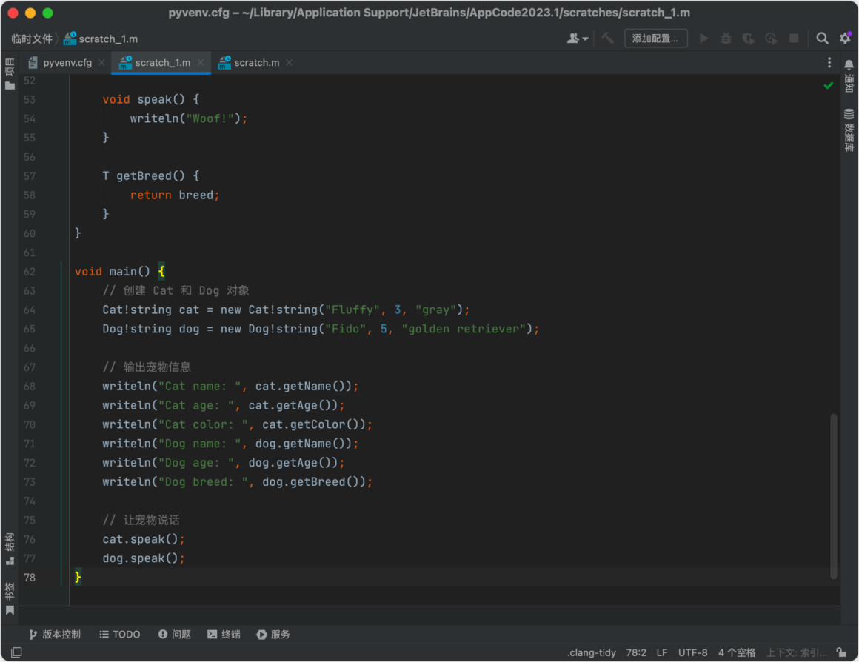Image resolution: width=859 pixels, height=662 pixels.
Task: Open the 数据库 database tool window
Action: pyautogui.click(x=849, y=130)
